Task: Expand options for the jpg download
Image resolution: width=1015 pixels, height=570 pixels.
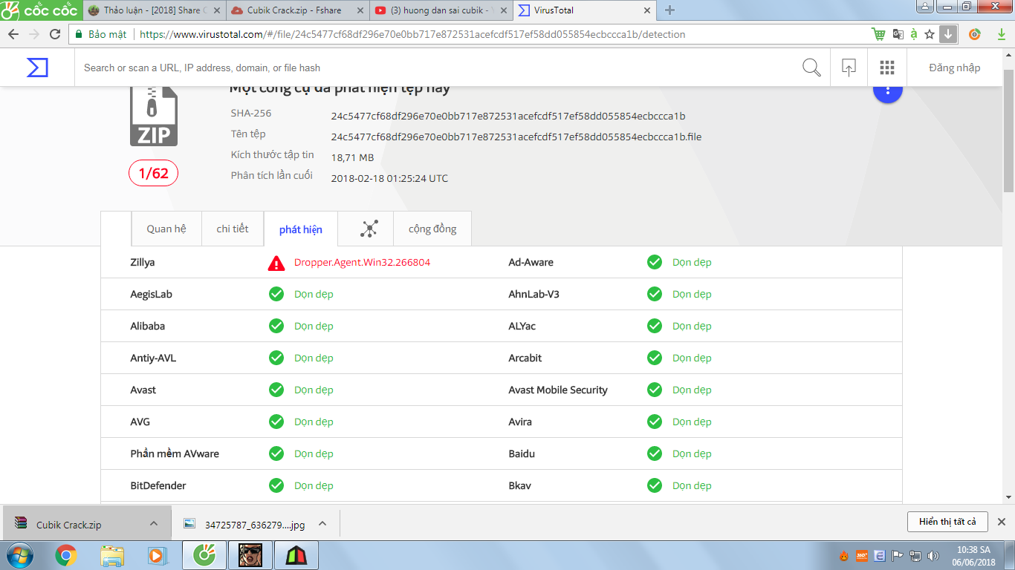Action: coord(322,523)
